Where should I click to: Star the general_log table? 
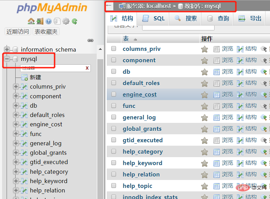click(x=204, y=118)
